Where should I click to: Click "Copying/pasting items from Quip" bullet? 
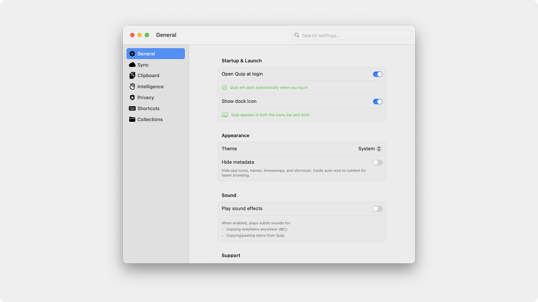[x=255, y=236]
